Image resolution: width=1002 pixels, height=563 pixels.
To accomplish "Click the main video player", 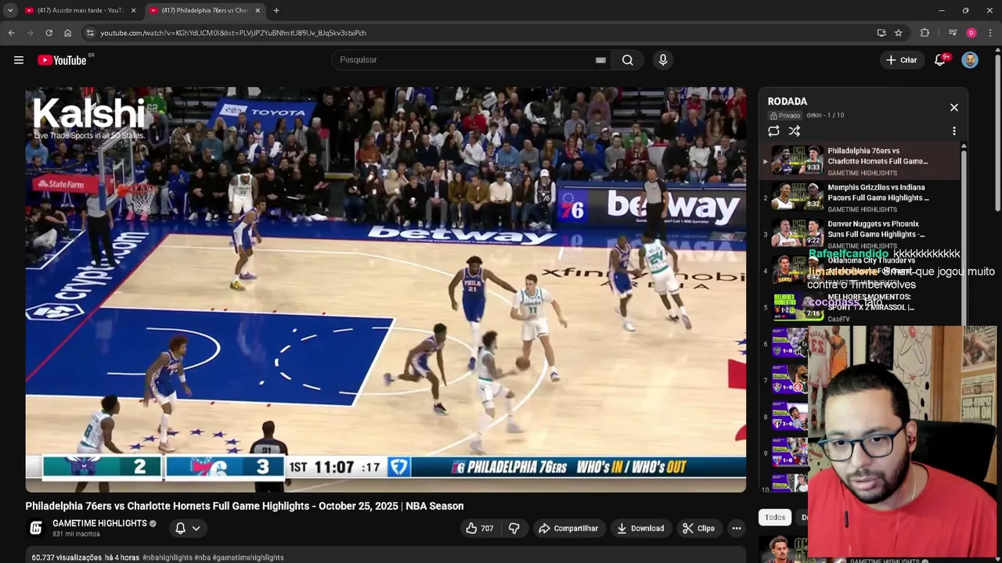I will tap(385, 289).
